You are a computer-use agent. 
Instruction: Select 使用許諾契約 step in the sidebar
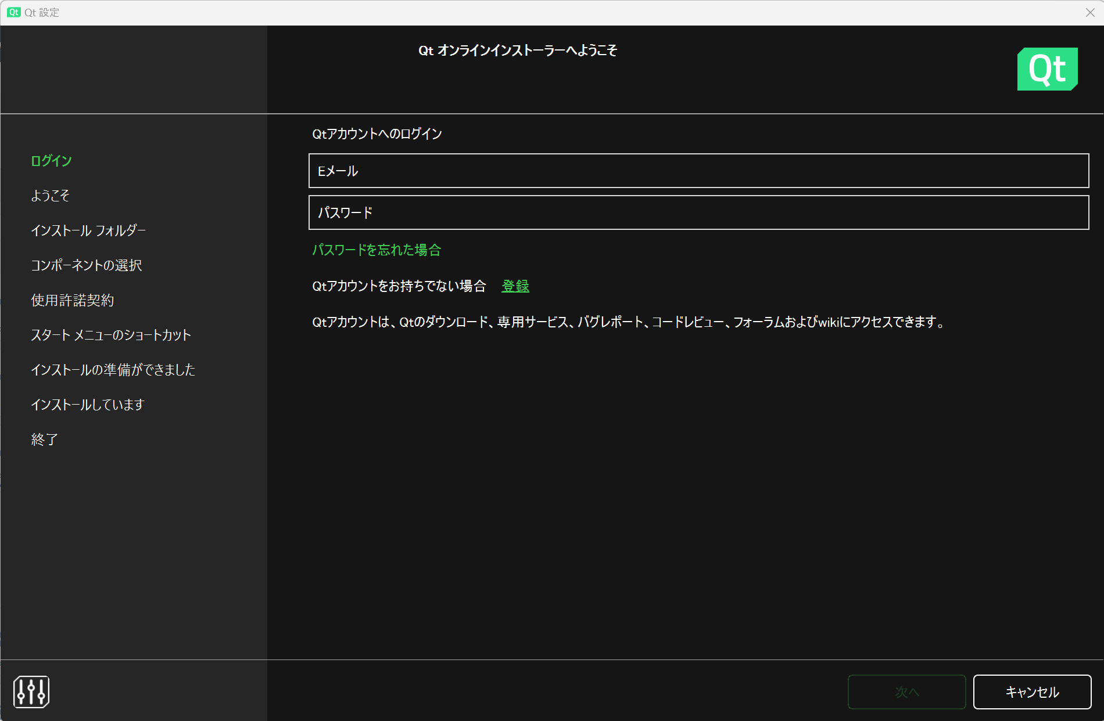pyautogui.click(x=73, y=300)
